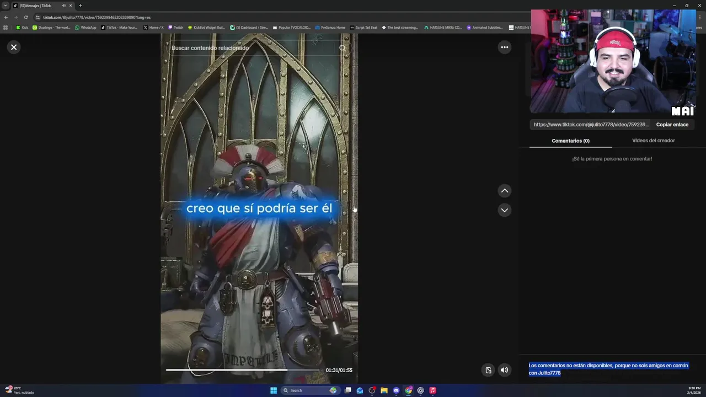The width and height of the screenshot is (706, 397).
Task: Open Discord from taskbar
Action: point(396,390)
